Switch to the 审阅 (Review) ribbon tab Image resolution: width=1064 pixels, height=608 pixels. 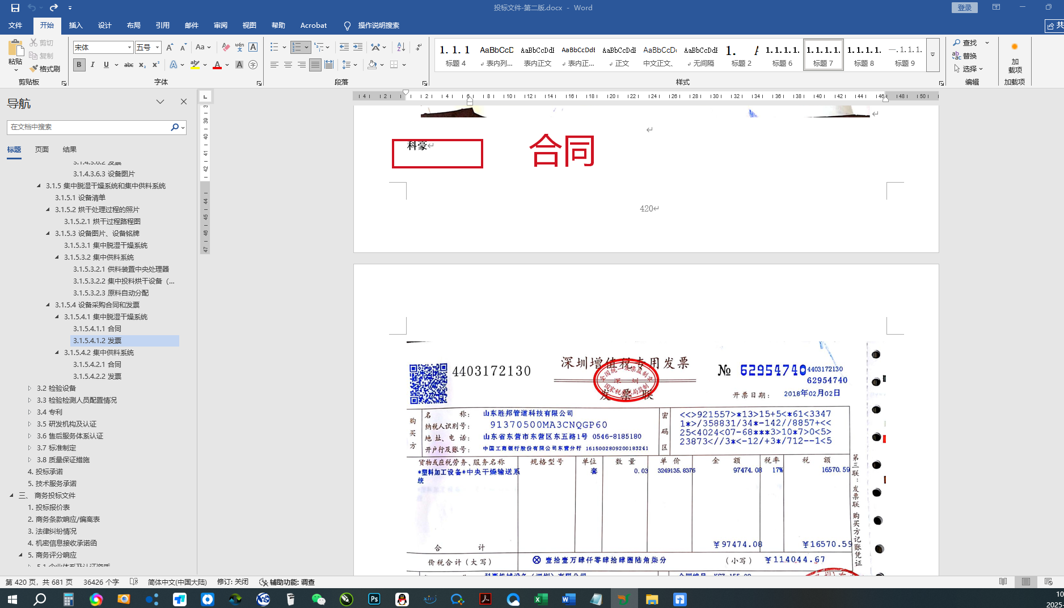(x=221, y=26)
